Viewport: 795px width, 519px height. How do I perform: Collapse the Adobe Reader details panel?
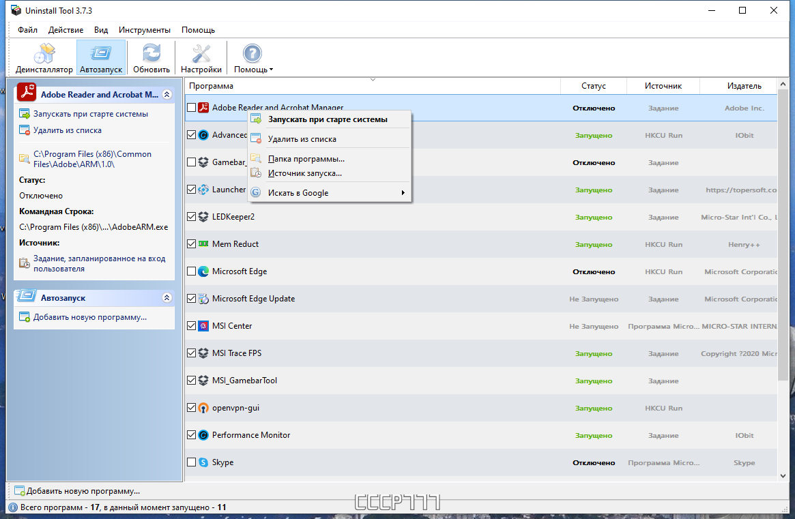(x=167, y=94)
